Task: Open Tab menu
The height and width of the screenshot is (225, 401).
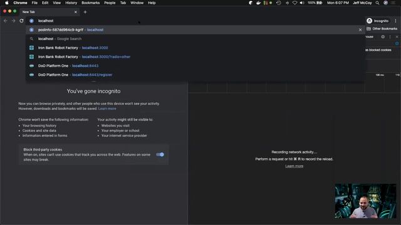Action: (123, 2)
